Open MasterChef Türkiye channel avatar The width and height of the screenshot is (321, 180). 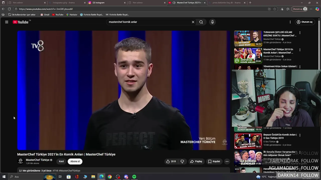click(x=21, y=161)
